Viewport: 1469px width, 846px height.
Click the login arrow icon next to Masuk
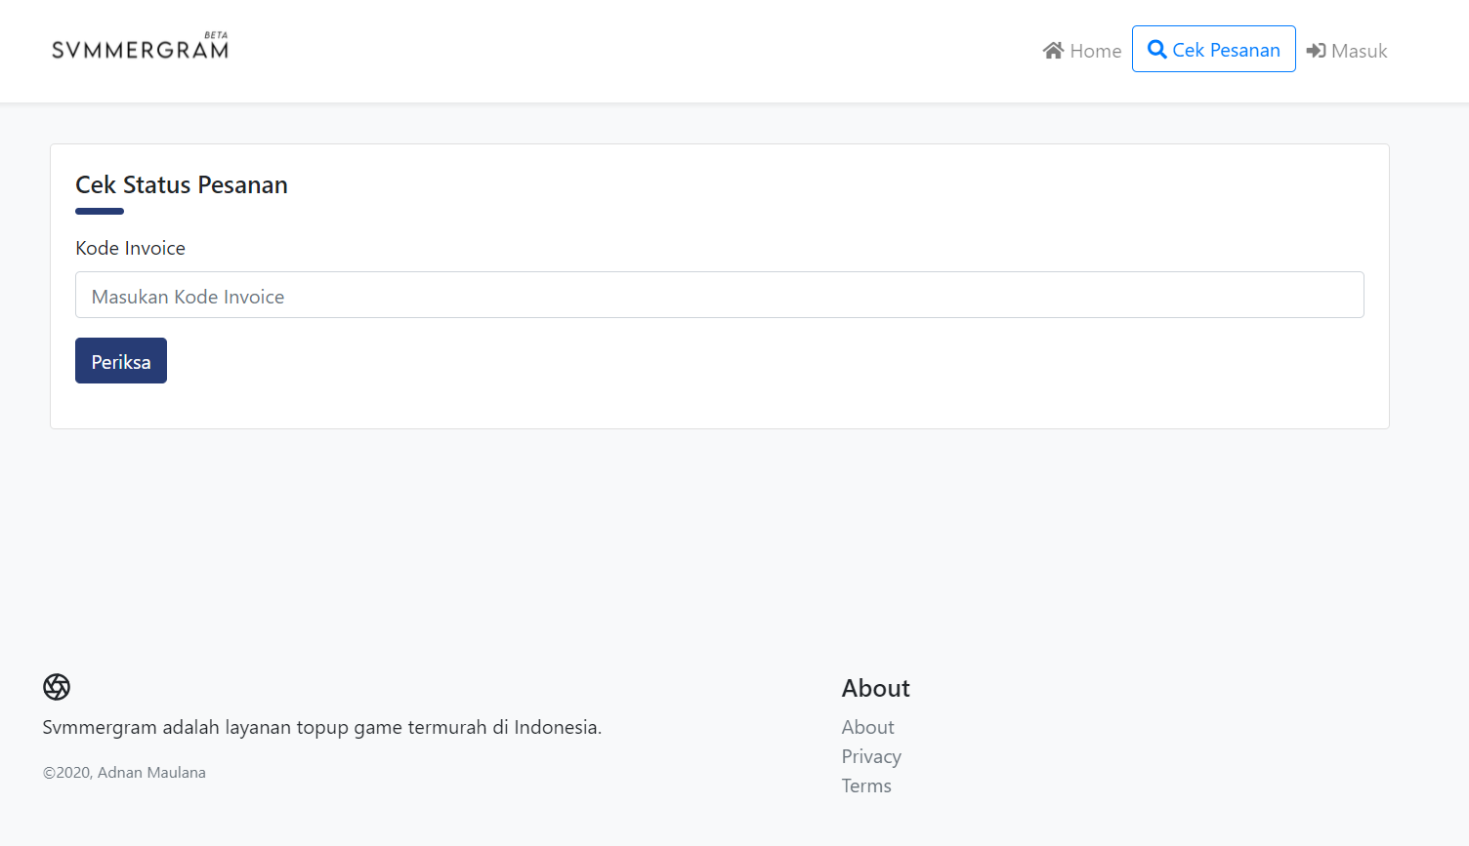pos(1316,50)
